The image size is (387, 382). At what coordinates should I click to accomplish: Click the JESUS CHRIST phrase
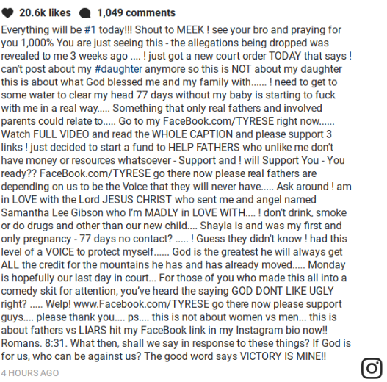coord(137,200)
